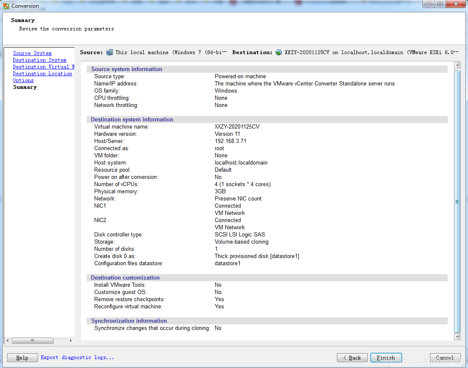This screenshot has height=368, width=468.
Task: Click the NIC2 label
Action: (100, 220)
